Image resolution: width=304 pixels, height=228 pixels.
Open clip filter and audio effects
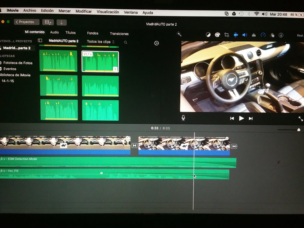(272, 35)
